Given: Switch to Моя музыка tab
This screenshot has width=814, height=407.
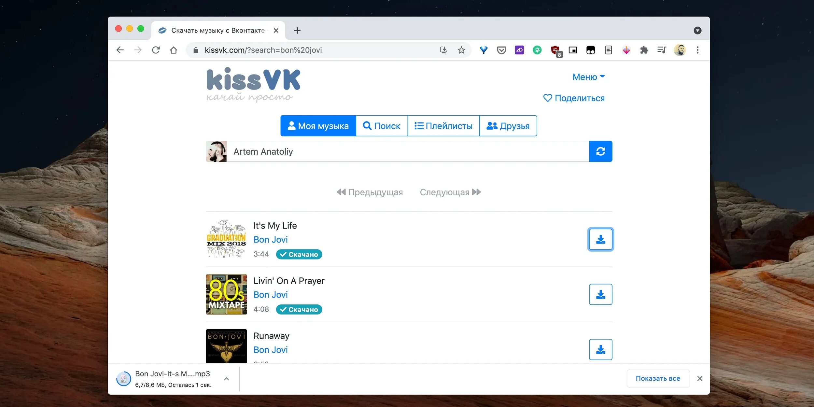Looking at the screenshot, I should pyautogui.click(x=318, y=126).
